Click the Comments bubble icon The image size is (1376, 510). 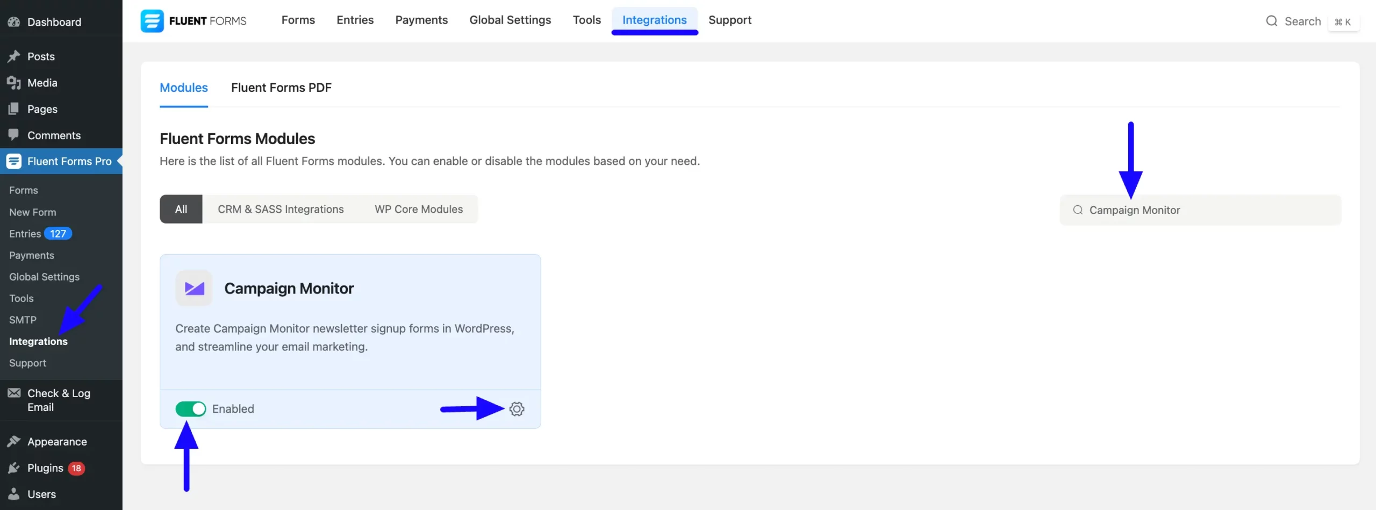pyautogui.click(x=14, y=135)
